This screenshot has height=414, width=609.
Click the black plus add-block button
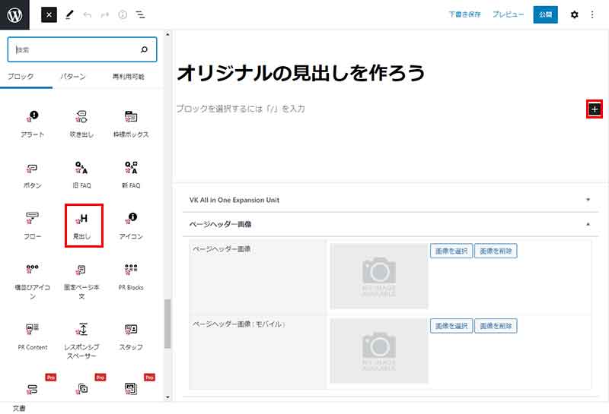(595, 109)
